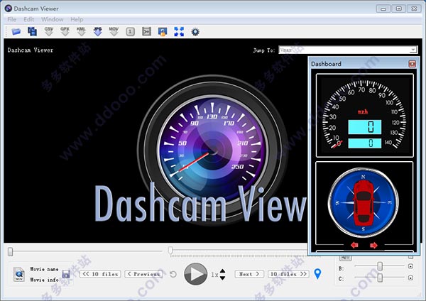Viewport: 426px width, 301px height.
Task: Click the compass with red car
Action: 364,202
